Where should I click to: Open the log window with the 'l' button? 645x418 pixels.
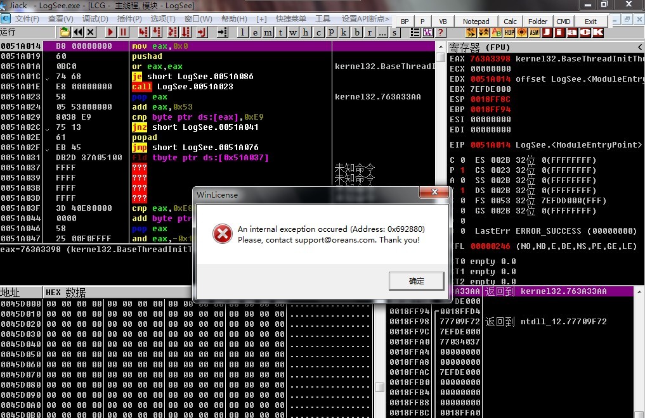(x=243, y=32)
